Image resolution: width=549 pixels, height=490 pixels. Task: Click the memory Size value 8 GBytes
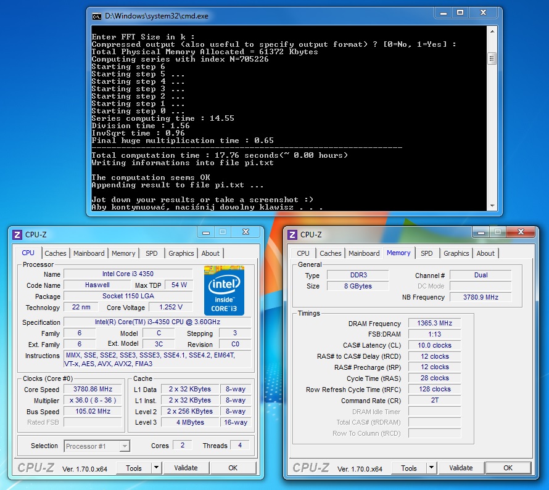[x=358, y=286]
